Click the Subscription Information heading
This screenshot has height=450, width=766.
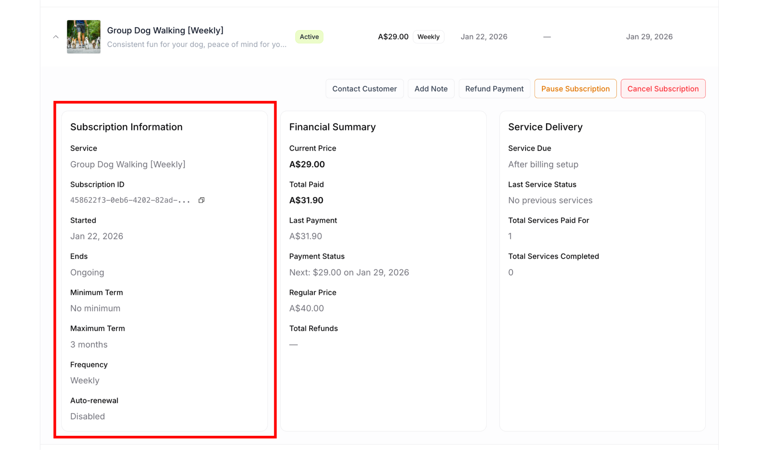click(126, 127)
